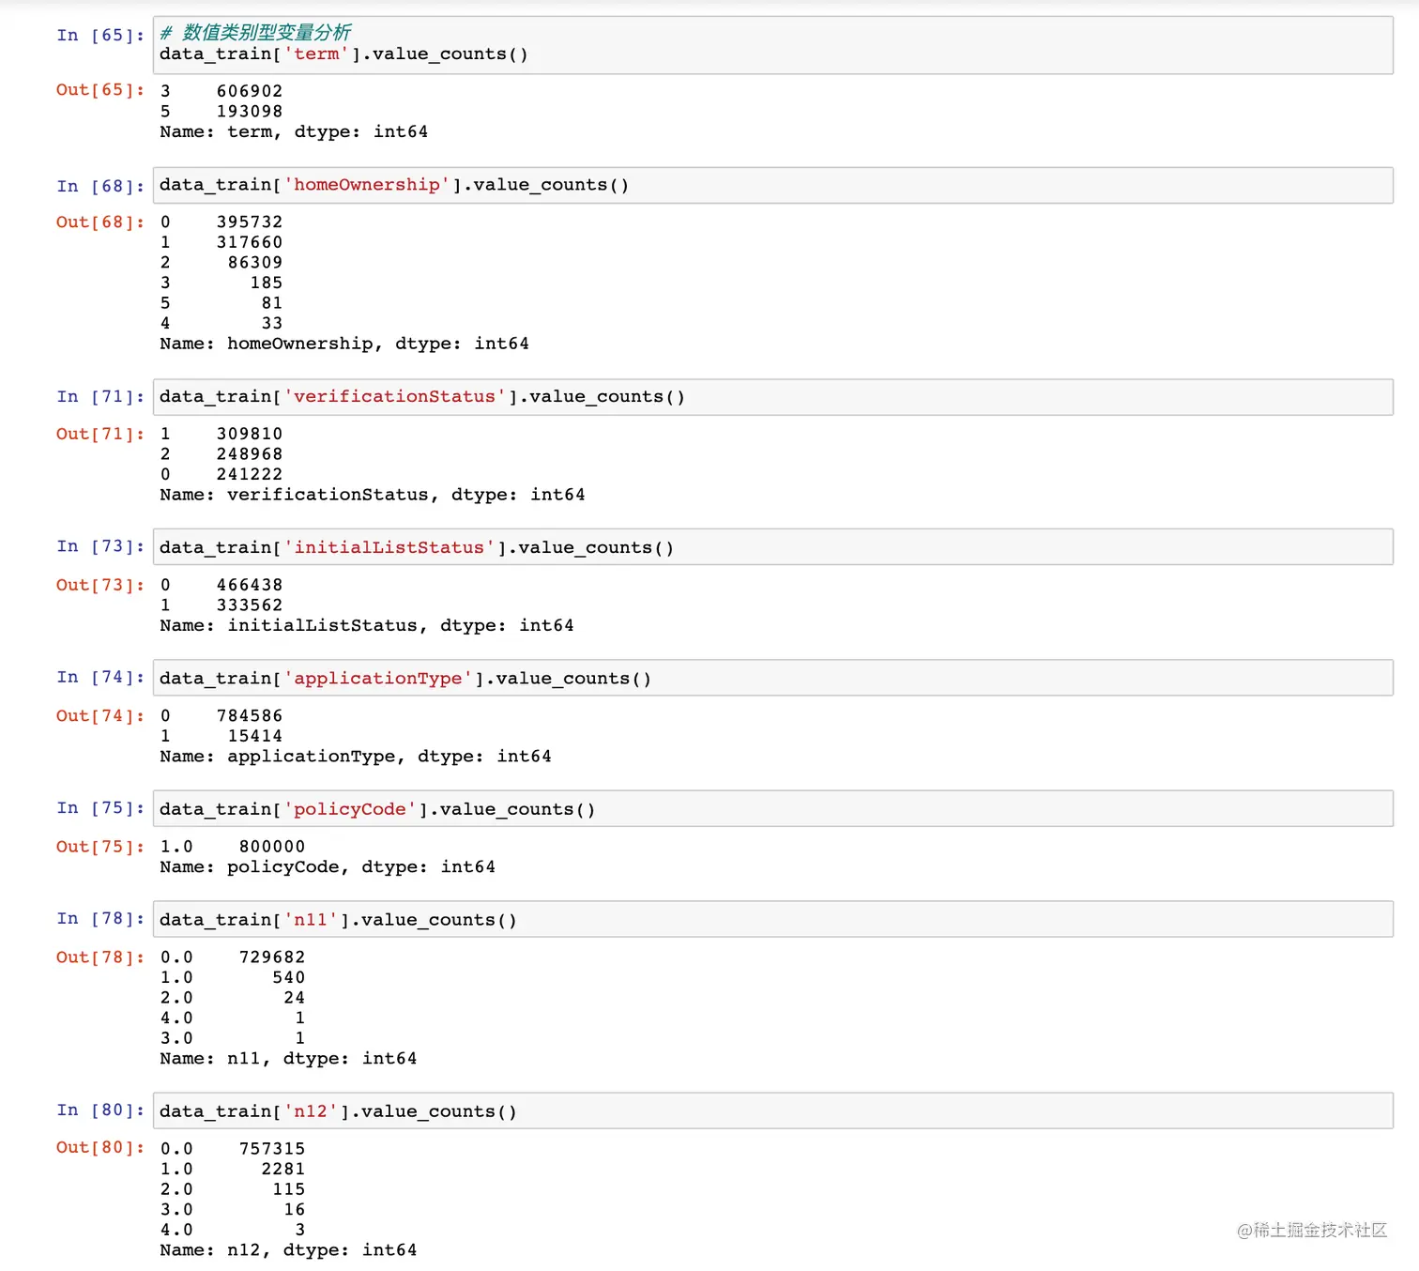Click the In [74] prompt label
The image size is (1419, 1271).
point(100,678)
